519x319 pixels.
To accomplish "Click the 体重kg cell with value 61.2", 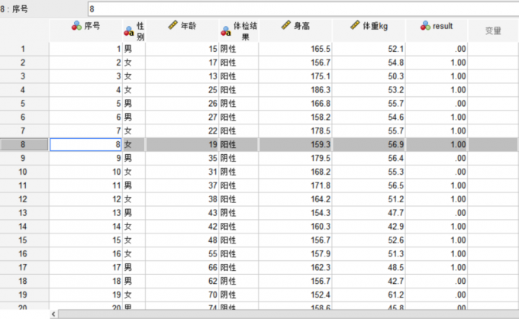I will pyautogui.click(x=369, y=294).
